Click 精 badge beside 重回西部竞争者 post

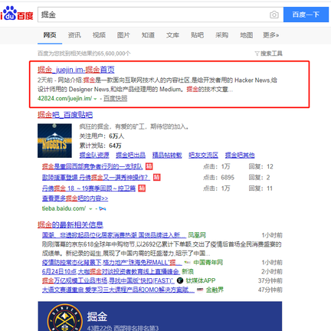pos(149,166)
